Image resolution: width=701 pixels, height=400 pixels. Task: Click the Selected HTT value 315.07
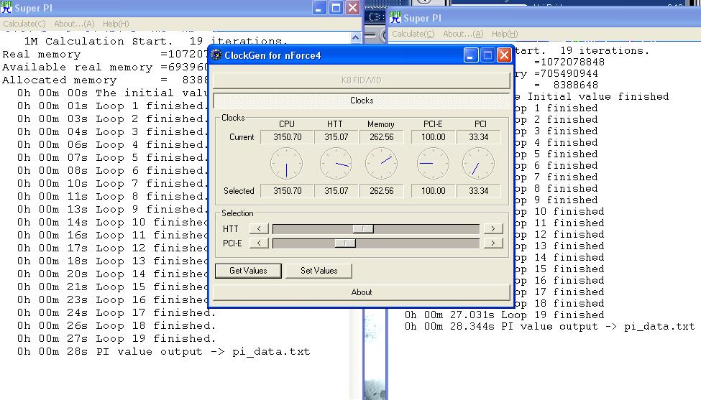tap(336, 190)
